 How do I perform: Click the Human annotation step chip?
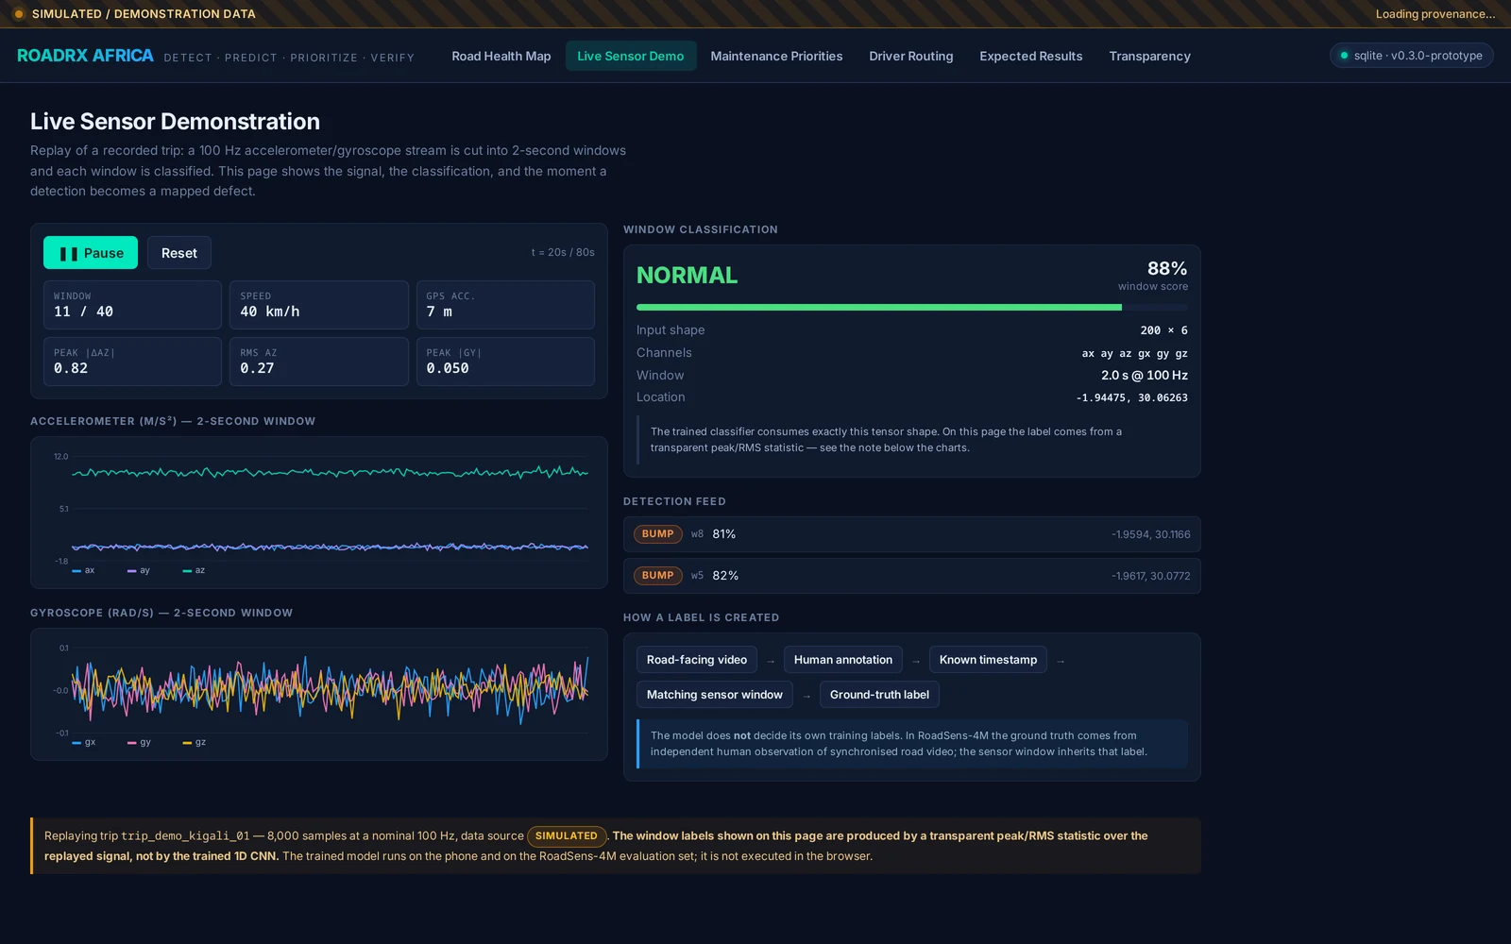tap(843, 660)
